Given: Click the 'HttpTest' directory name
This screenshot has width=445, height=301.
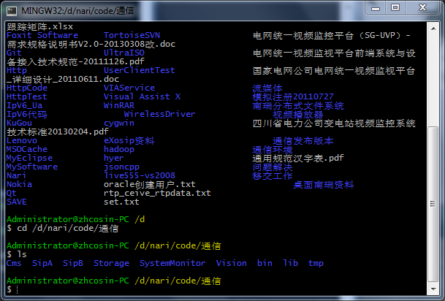Looking at the screenshot, I should pos(27,96).
